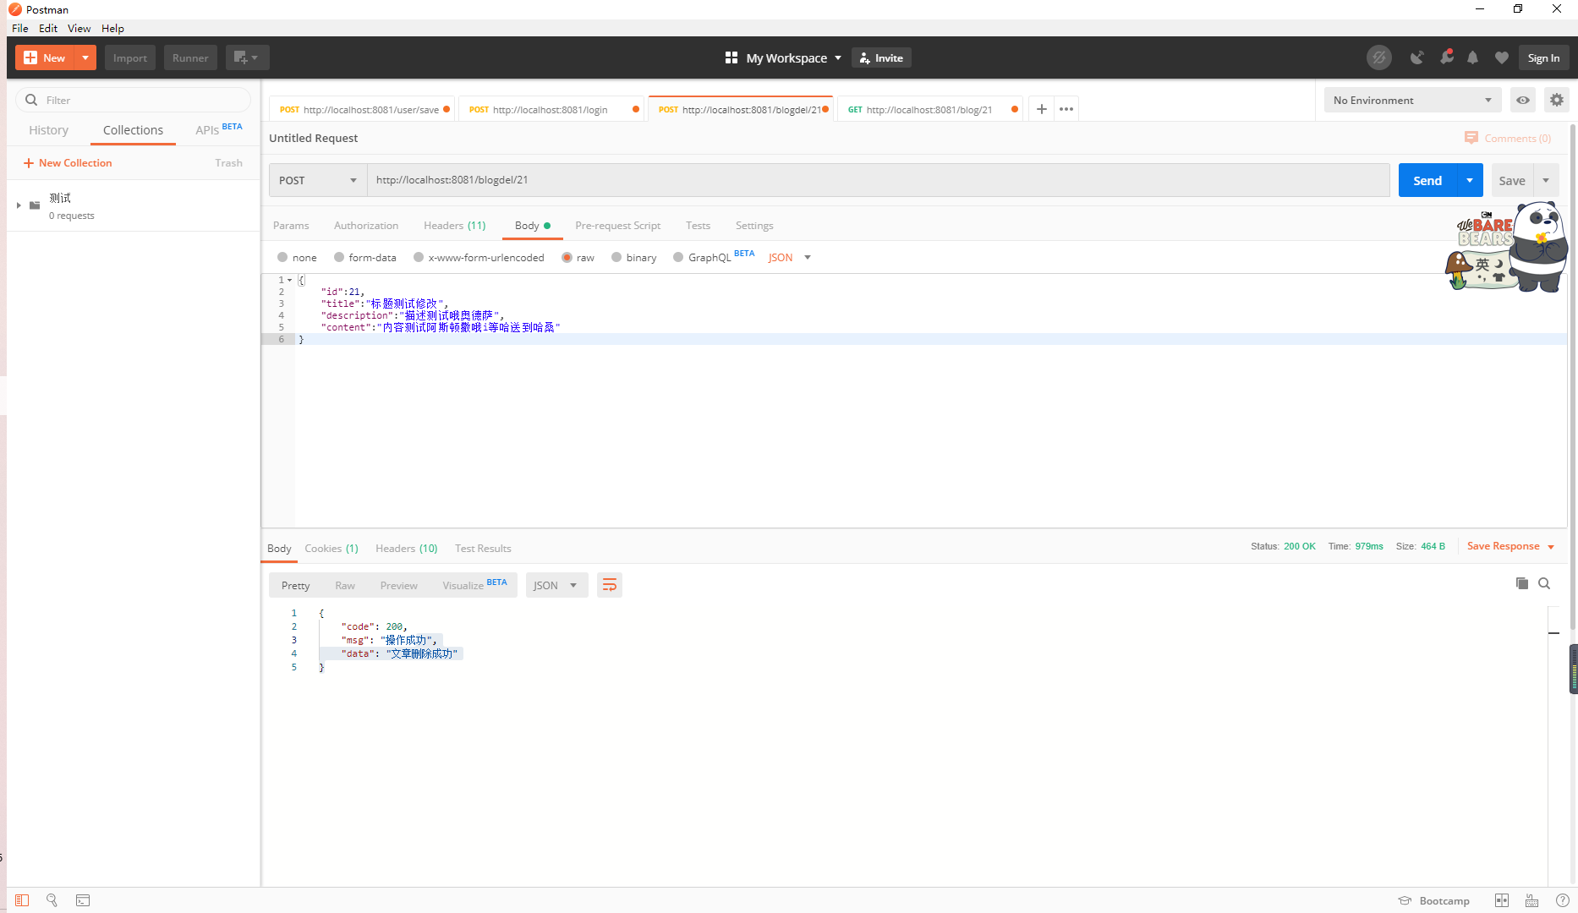The width and height of the screenshot is (1578, 913).
Task: Open the No Environment dropdown
Action: pyautogui.click(x=1413, y=100)
